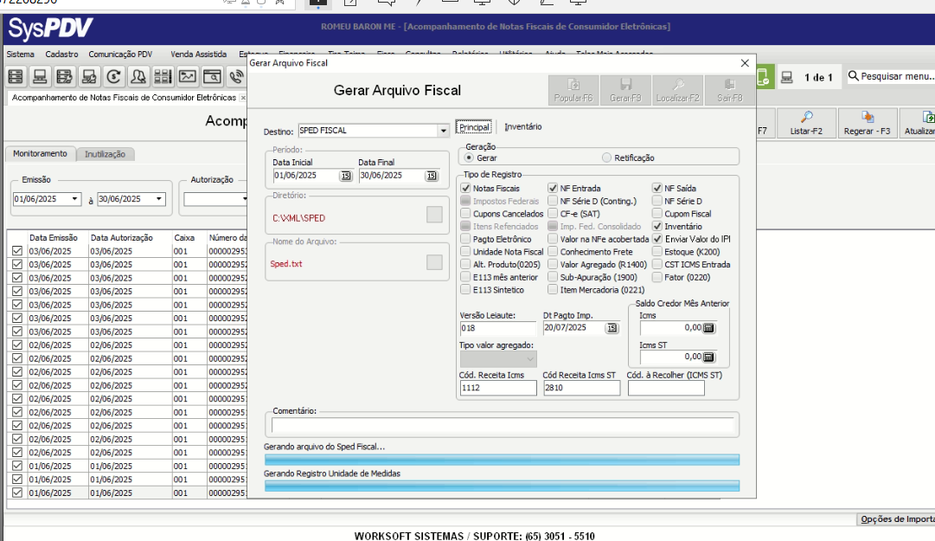Viewport: 935px width, 541px height.
Task: Open the Inutilização tab
Action: pos(105,154)
